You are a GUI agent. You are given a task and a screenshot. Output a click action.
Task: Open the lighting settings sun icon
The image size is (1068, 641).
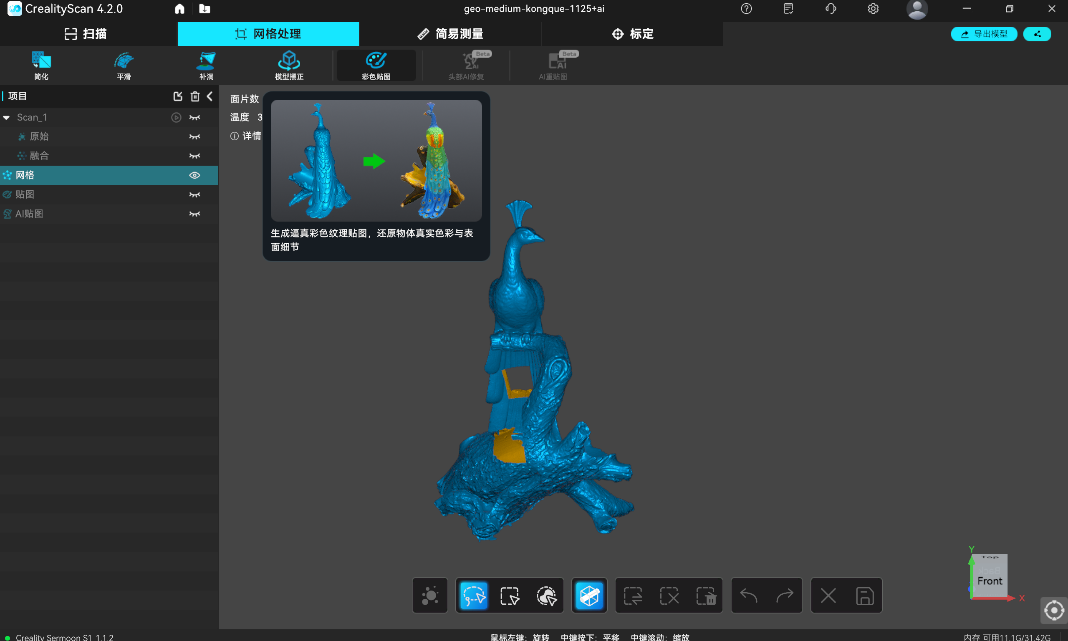[x=430, y=596]
